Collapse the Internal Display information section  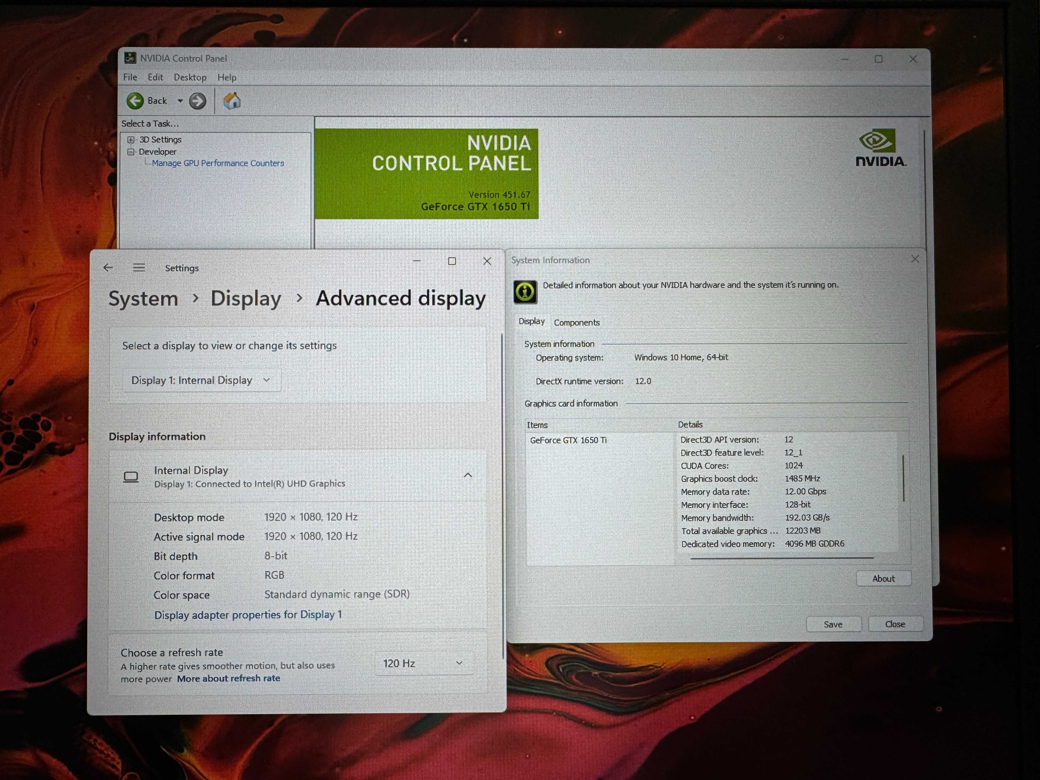[468, 475]
